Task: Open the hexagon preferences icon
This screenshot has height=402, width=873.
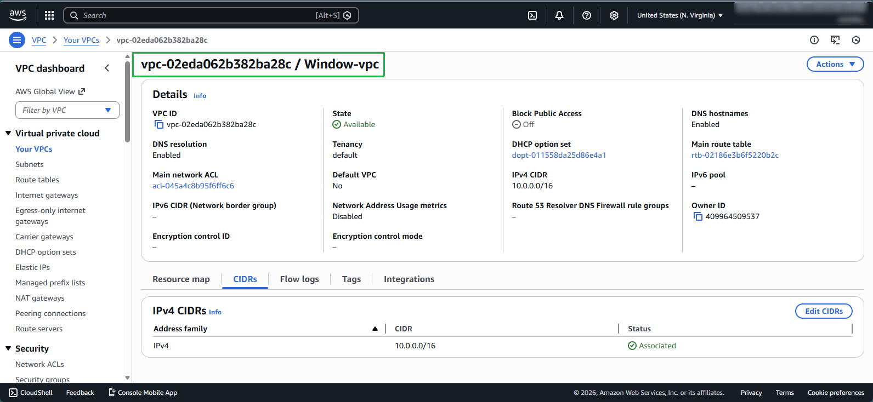Action: [x=856, y=40]
